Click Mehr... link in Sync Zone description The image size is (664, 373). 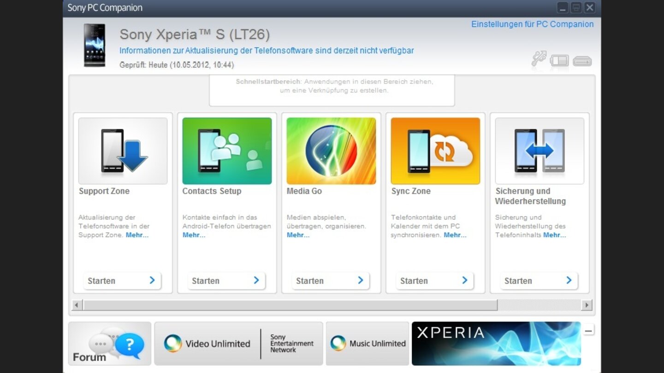coord(455,235)
